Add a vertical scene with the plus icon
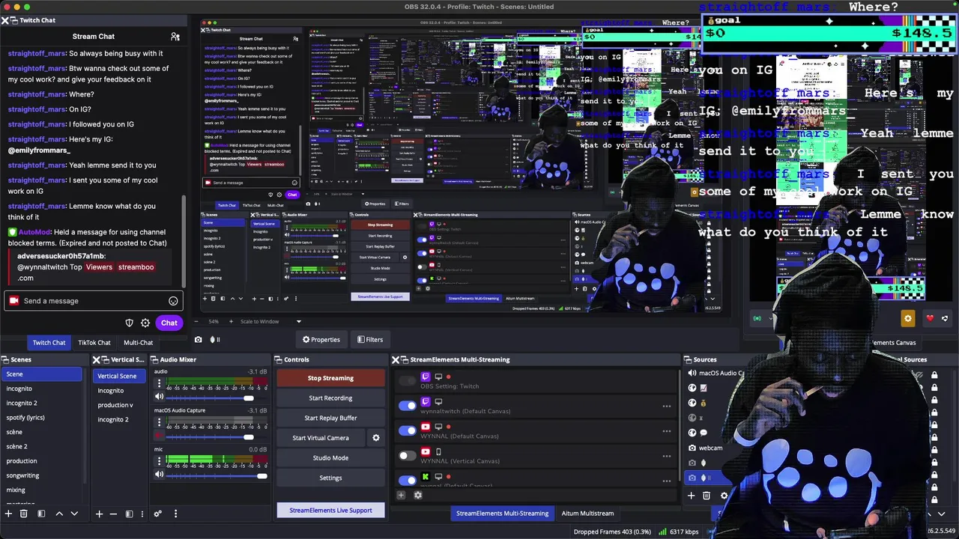The height and width of the screenshot is (539, 959). coord(99,514)
